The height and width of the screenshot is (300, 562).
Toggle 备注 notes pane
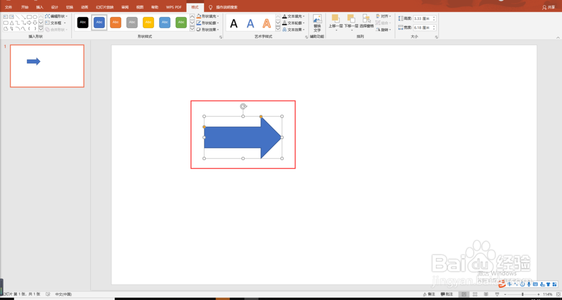click(x=429, y=294)
